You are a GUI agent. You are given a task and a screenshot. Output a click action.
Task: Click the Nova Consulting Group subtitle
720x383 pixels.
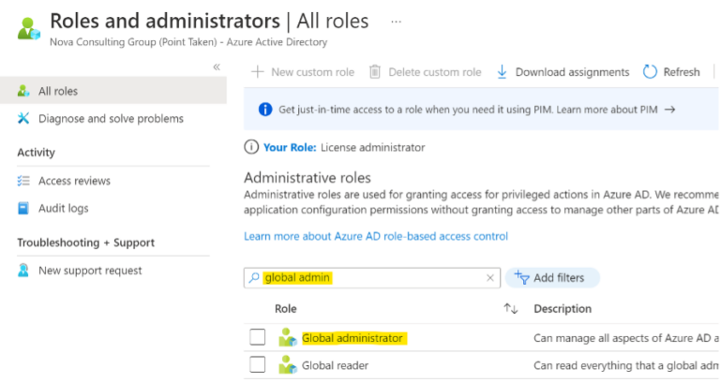(x=188, y=42)
